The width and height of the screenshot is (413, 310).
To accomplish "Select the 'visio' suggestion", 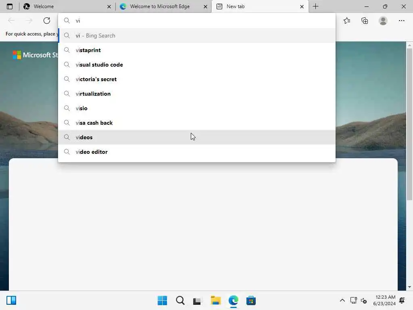I will coord(197,108).
